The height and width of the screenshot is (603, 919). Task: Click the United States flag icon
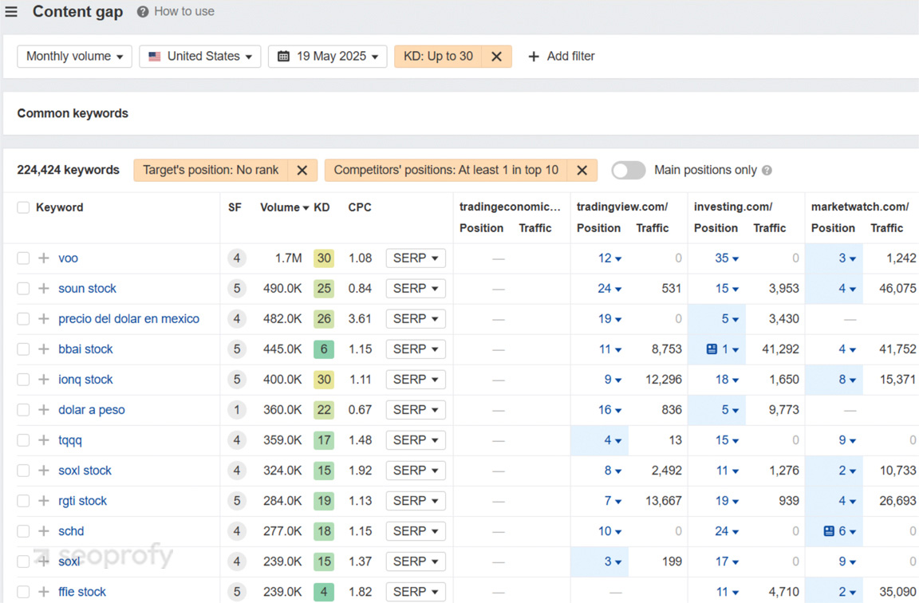point(155,57)
